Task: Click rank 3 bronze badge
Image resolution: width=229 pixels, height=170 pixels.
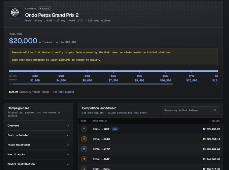Action: point(84,159)
